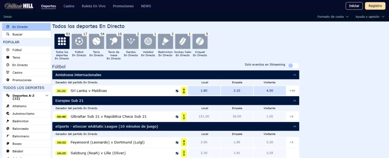
Task: Open the Promociones top menu
Action: tap(123, 6)
